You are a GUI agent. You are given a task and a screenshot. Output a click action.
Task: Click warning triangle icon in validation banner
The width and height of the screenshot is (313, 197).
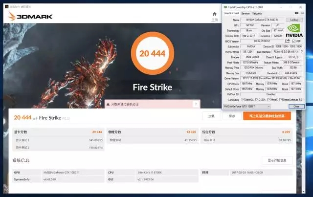tap(108, 104)
